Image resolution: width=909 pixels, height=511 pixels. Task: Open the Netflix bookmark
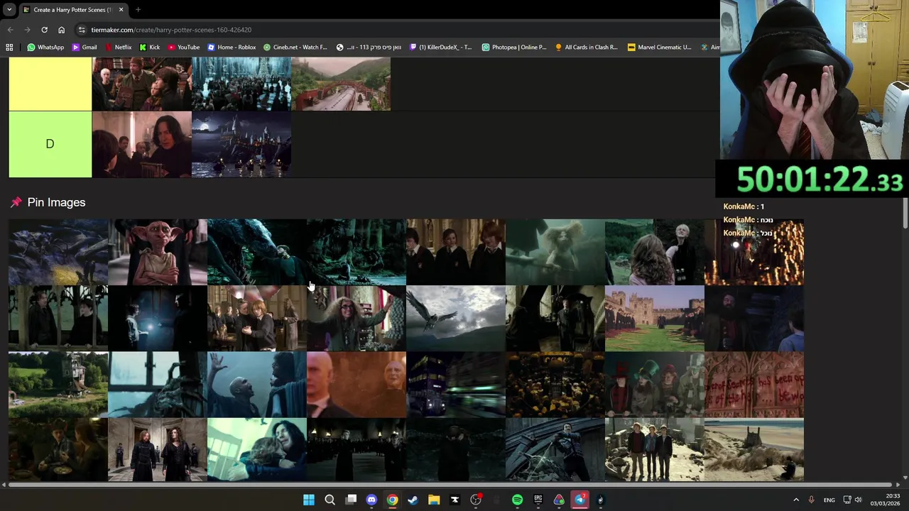point(118,48)
